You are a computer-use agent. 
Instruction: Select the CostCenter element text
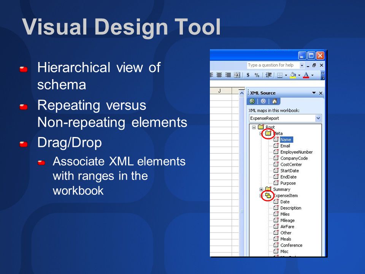[x=291, y=164]
